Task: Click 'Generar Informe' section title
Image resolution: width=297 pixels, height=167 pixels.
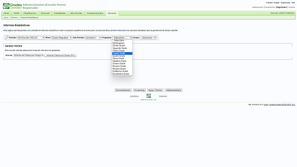Action: 13,46
